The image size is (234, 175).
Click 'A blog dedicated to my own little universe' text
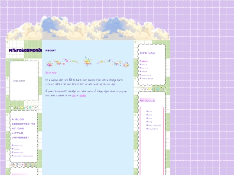click(x=23, y=128)
